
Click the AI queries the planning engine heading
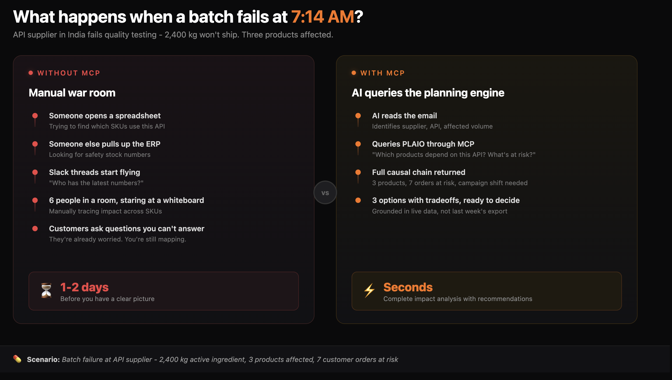click(x=428, y=93)
